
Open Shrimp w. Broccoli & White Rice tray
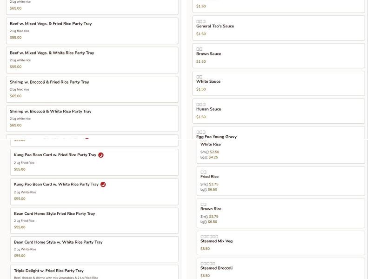(x=92, y=118)
